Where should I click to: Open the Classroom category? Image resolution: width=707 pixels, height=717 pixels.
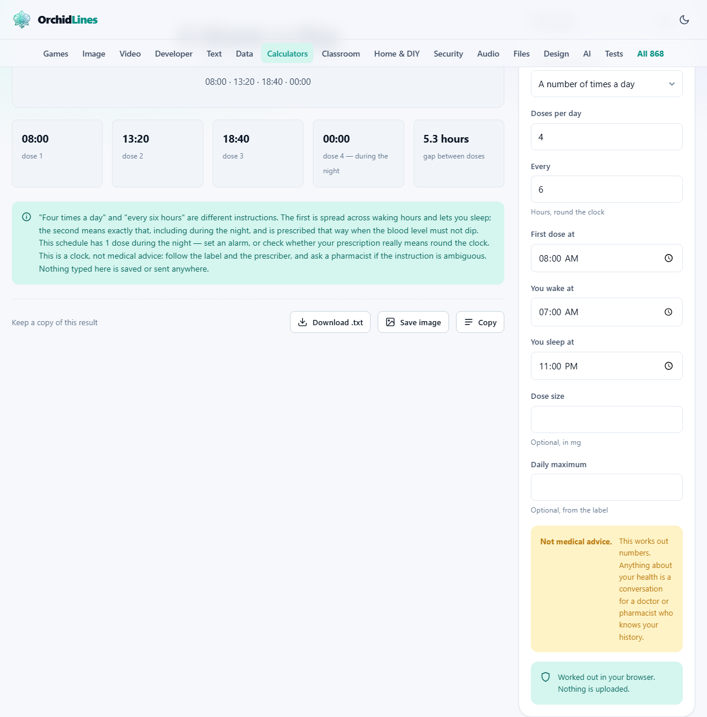(x=341, y=54)
